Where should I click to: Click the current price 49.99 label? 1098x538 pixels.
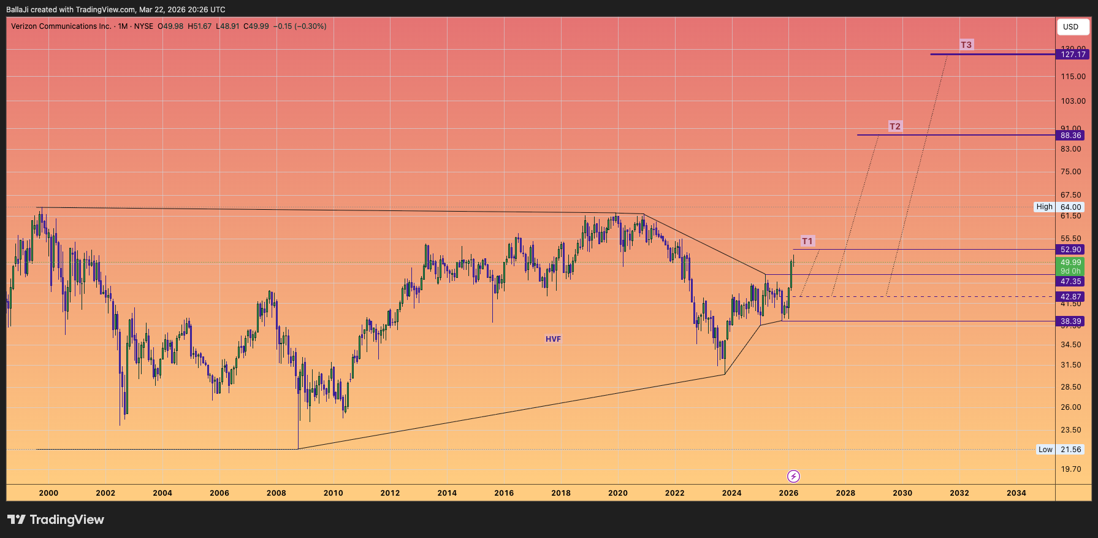1070,263
